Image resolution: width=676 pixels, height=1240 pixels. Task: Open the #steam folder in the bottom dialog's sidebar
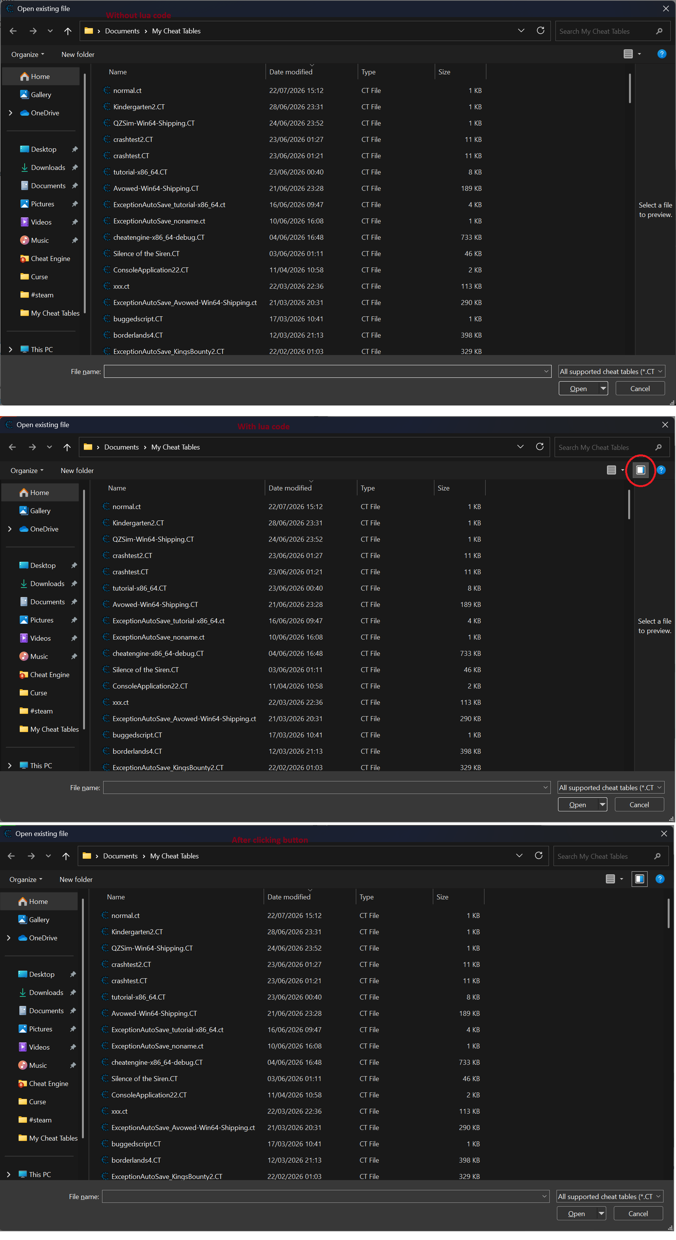tap(40, 1120)
